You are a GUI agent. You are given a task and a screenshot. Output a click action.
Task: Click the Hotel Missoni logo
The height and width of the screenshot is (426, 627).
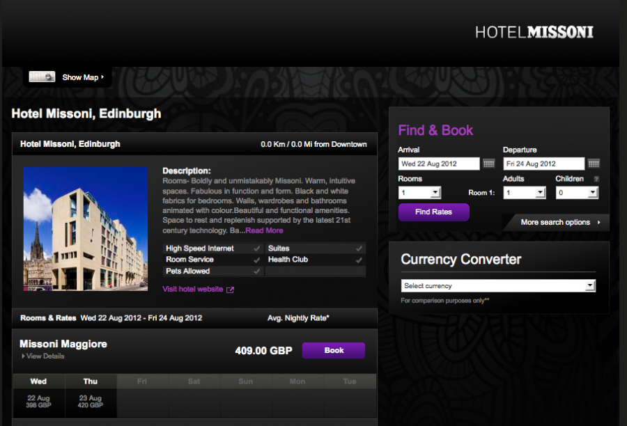click(534, 32)
